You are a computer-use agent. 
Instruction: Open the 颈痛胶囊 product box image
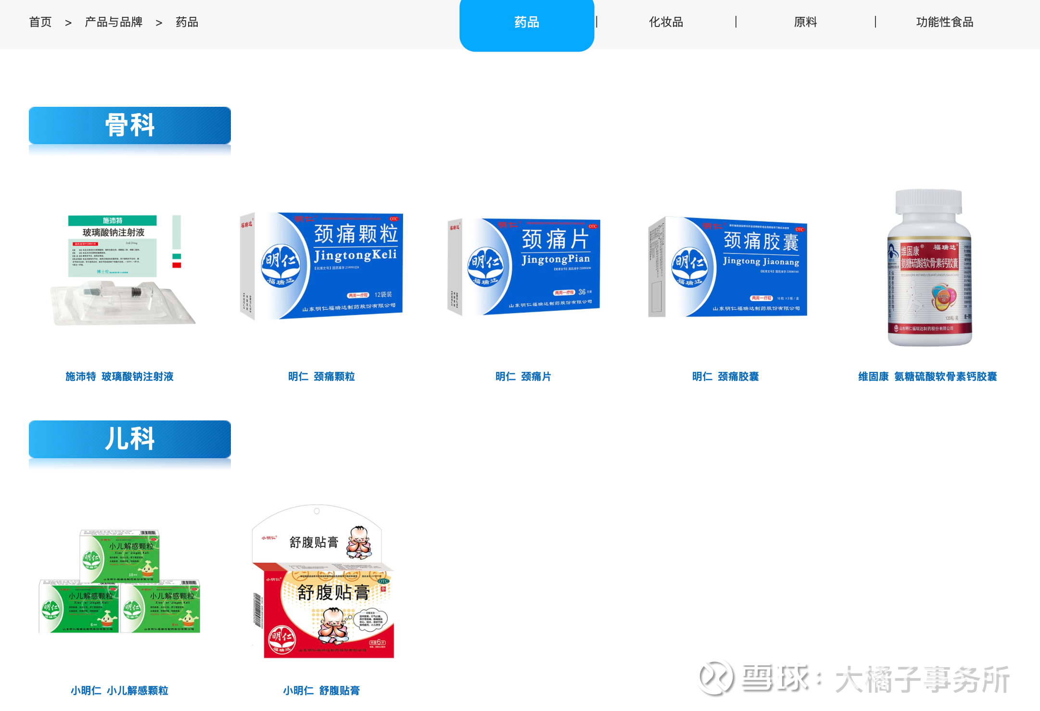point(727,267)
